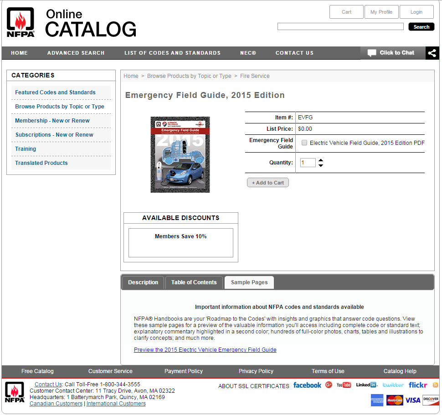Click the Emergency Field Guide cover image
Screen dimensions: 442x415
click(180, 154)
